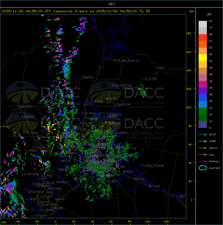
Task: Click the yellow eburn arrow in legend
Action: [203, 148]
